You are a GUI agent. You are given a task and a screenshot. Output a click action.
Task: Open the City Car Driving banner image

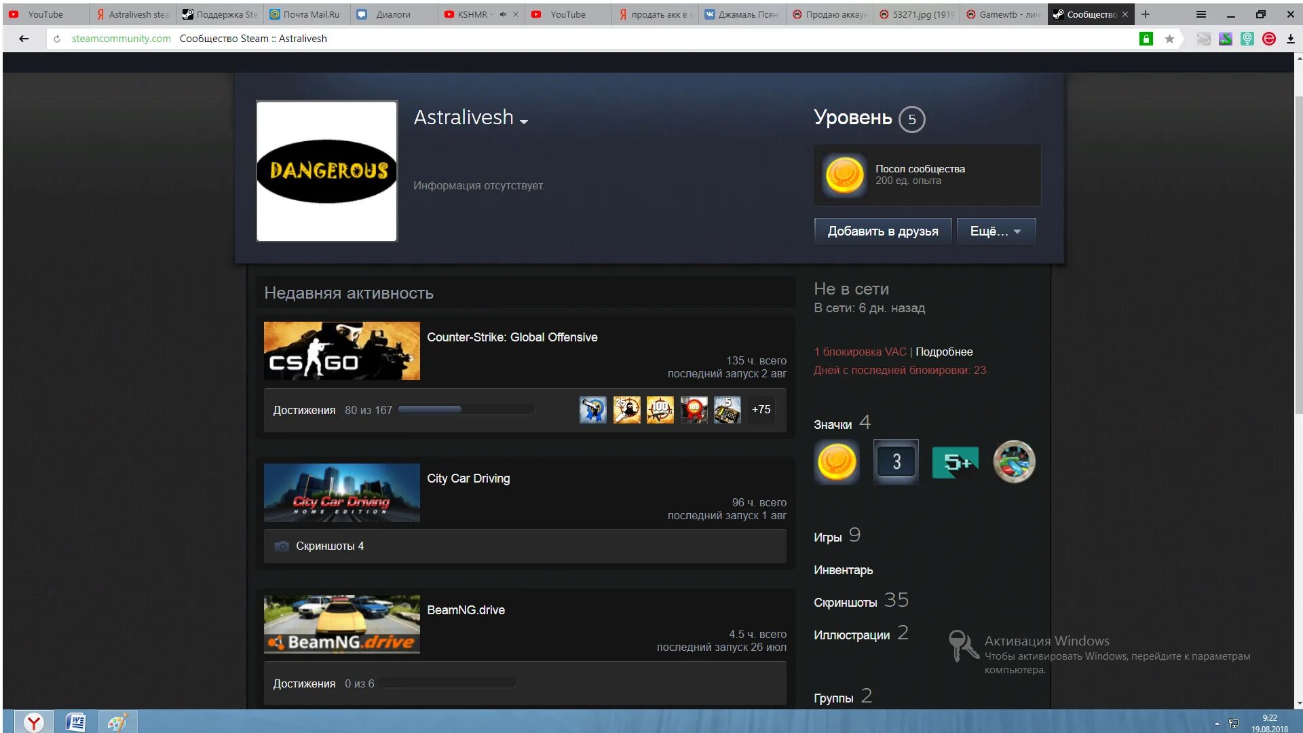point(341,493)
